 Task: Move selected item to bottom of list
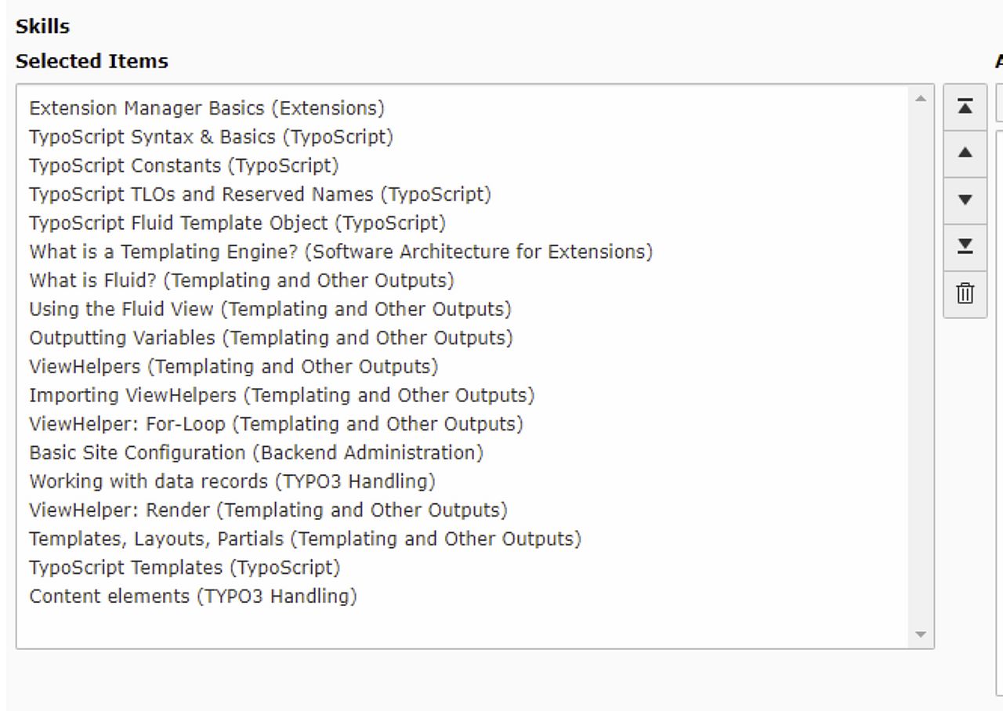point(965,247)
